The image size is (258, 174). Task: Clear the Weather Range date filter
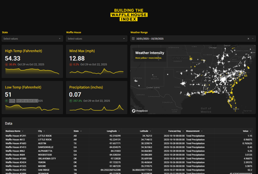click(248, 39)
